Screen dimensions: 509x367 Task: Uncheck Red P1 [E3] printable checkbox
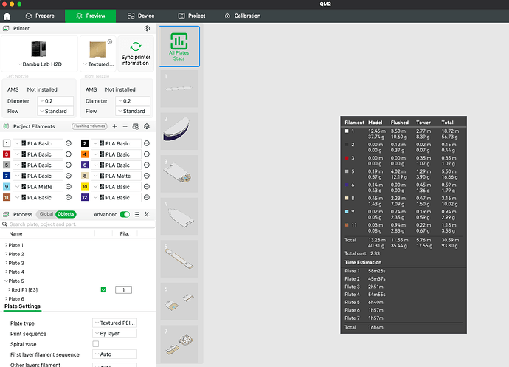(x=103, y=290)
